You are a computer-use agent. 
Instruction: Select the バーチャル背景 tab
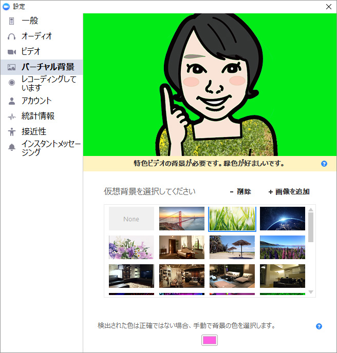coord(47,67)
